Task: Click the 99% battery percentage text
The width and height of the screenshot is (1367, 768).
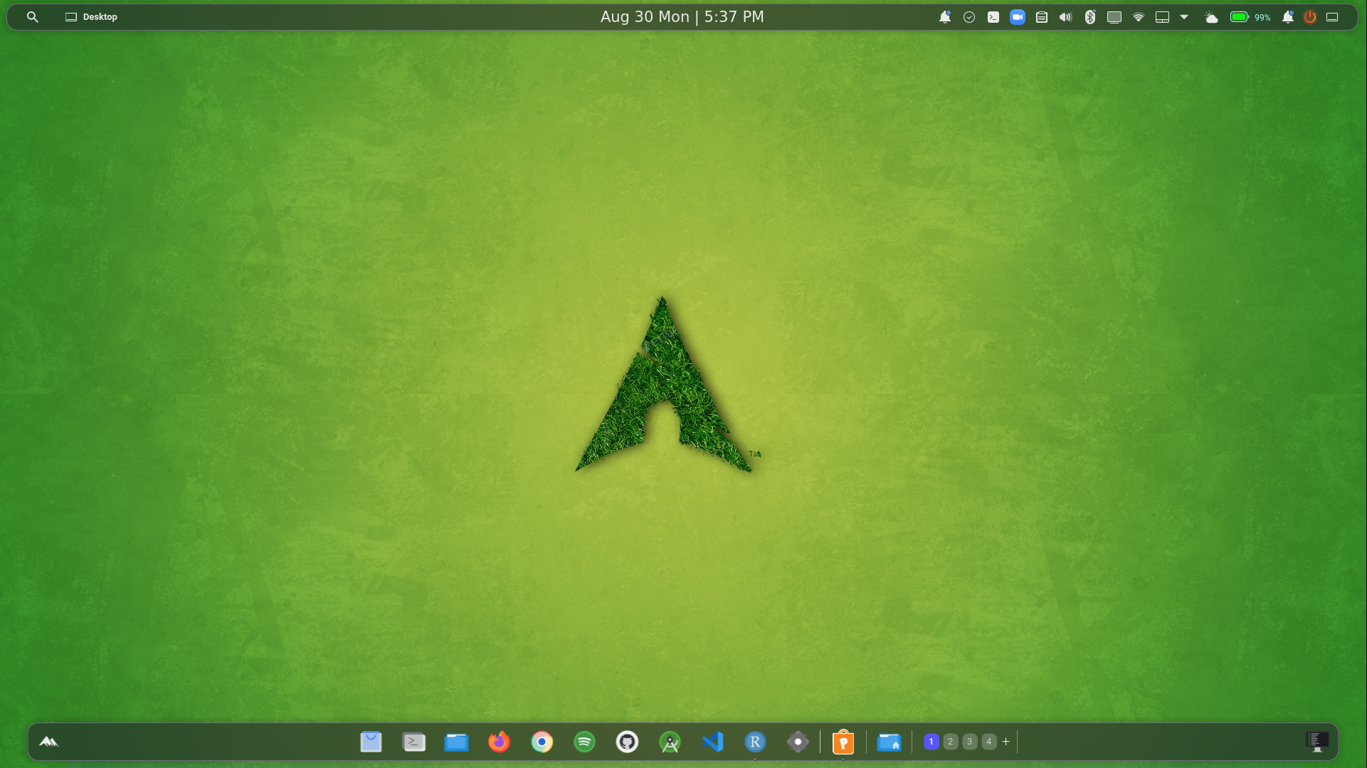Action: (1262, 17)
